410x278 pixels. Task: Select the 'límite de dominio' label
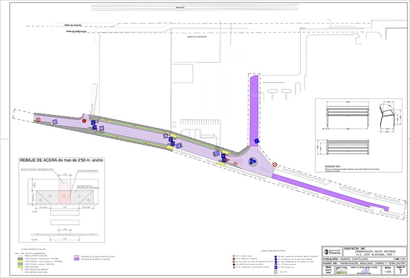click(75, 25)
